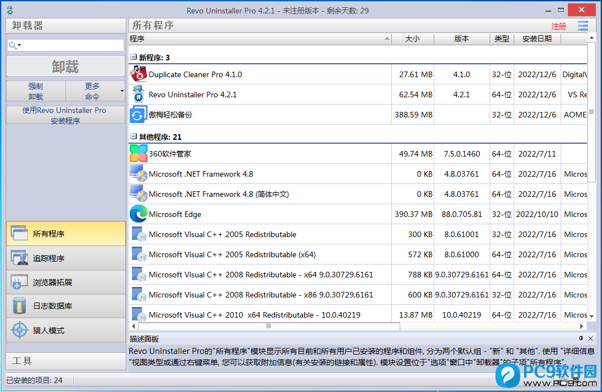
Task: Click the Microsoft .NET Framework 4.8 icon
Action: pyautogui.click(x=138, y=173)
